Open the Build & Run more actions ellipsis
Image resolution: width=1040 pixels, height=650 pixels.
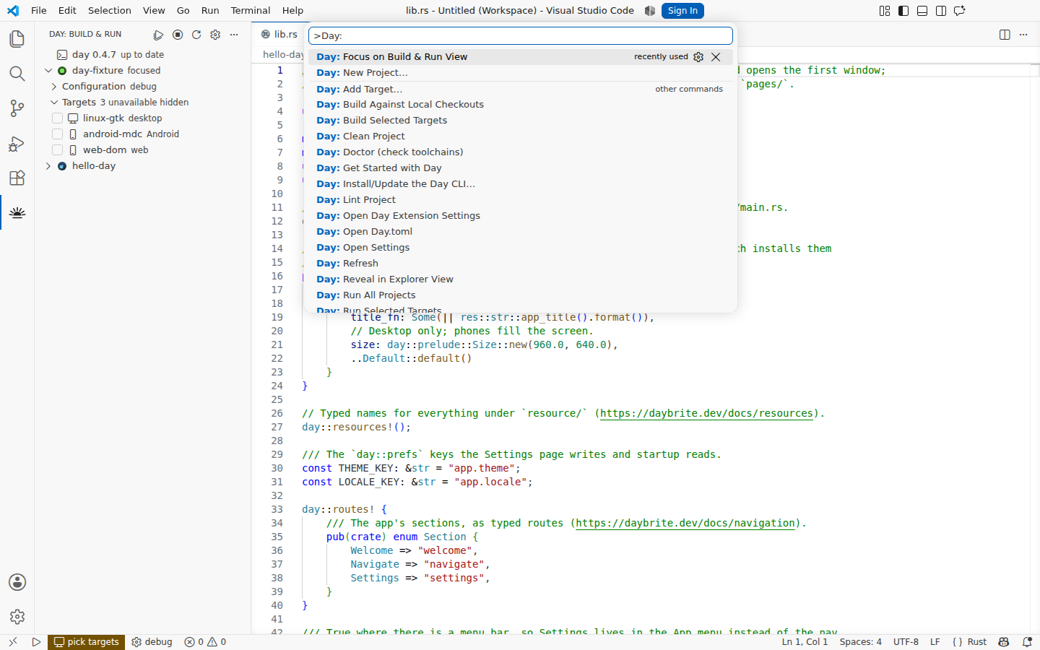tap(234, 35)
